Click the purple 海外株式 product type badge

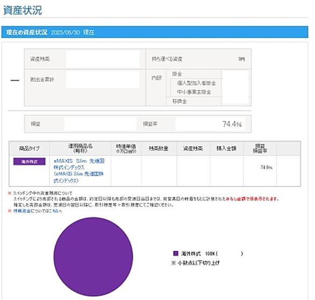(x=30, y=161)
